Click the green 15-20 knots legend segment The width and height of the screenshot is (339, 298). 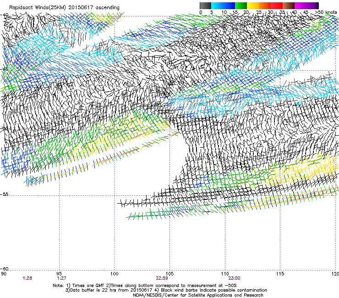[x=241, y=6]
